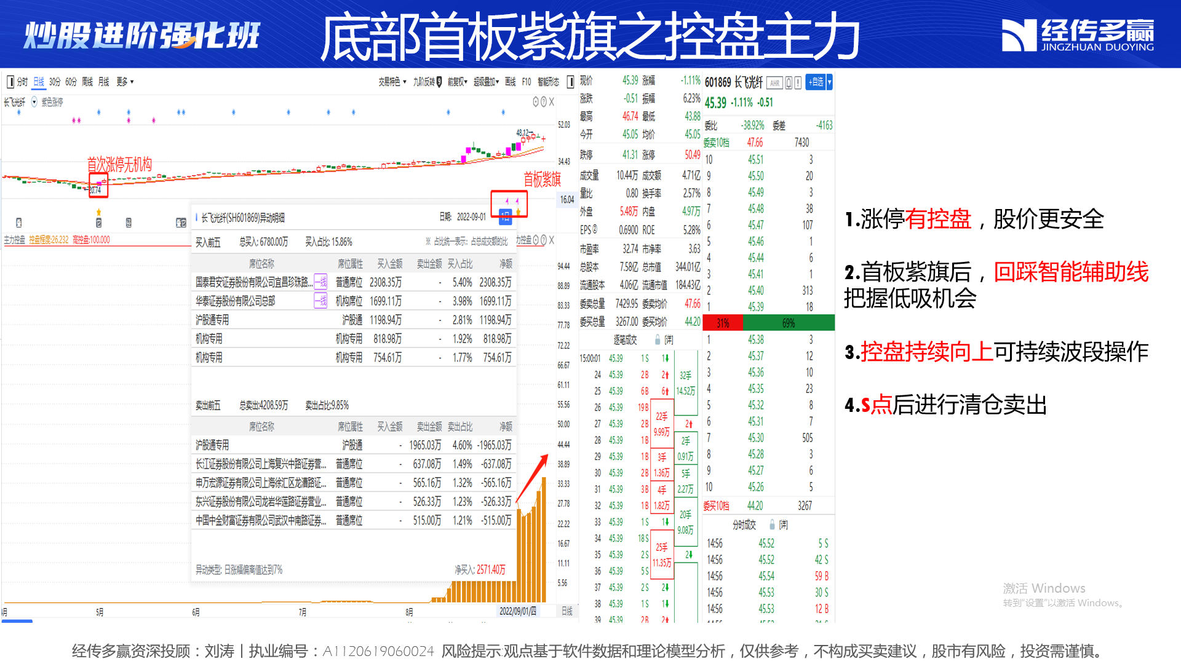Open main chart indicator settings gear
The height and width of the screenshot is (664, 1181).
[536, 102]
